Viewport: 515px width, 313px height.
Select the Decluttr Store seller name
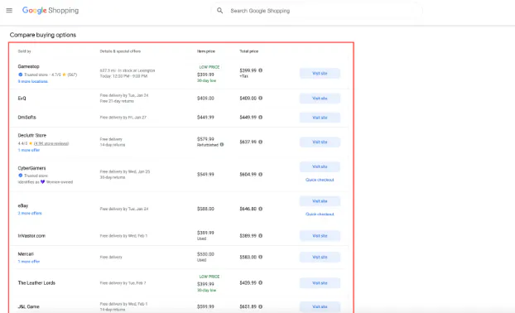coord(32,135)
